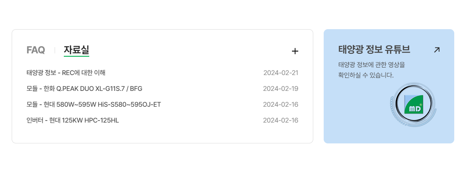Click the date beside the 인버터 post
463x173 pixels.
281,120
